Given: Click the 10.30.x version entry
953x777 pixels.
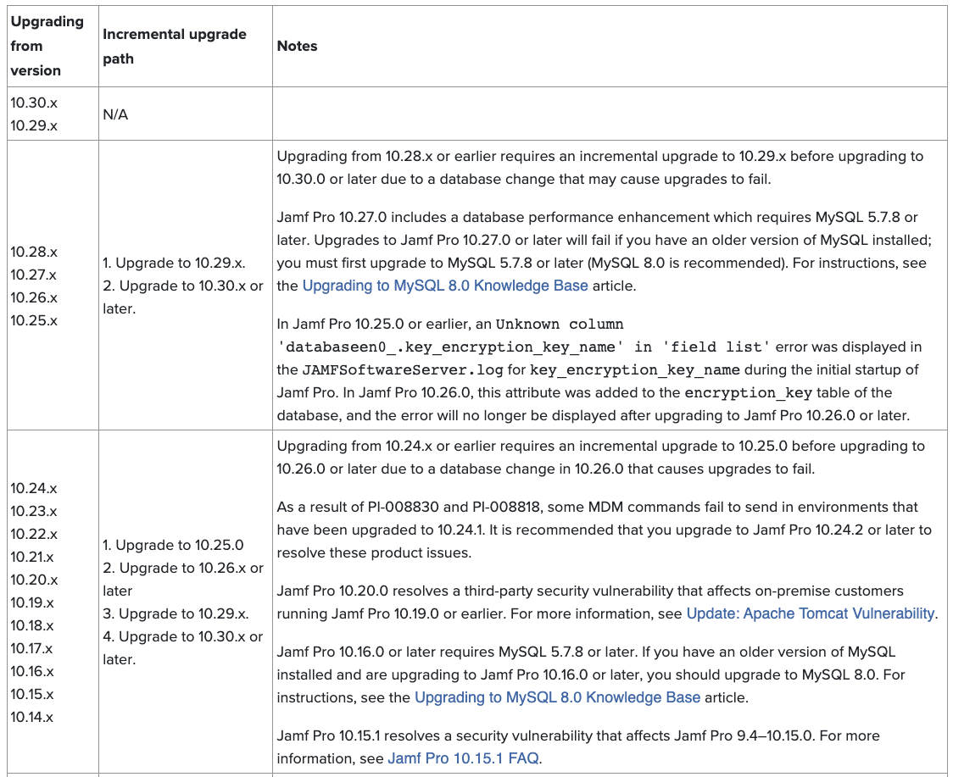Looking at the screenshot, I should (34, 103).
